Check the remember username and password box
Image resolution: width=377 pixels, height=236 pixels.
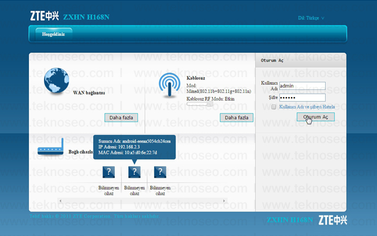tap(273, 107)
